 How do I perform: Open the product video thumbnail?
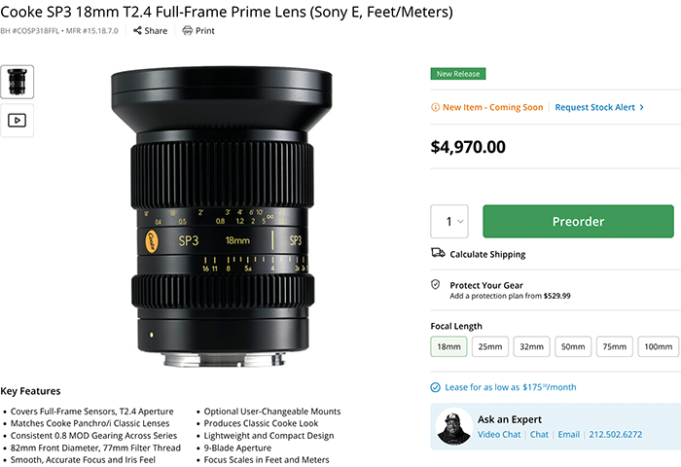click(17, 121)
